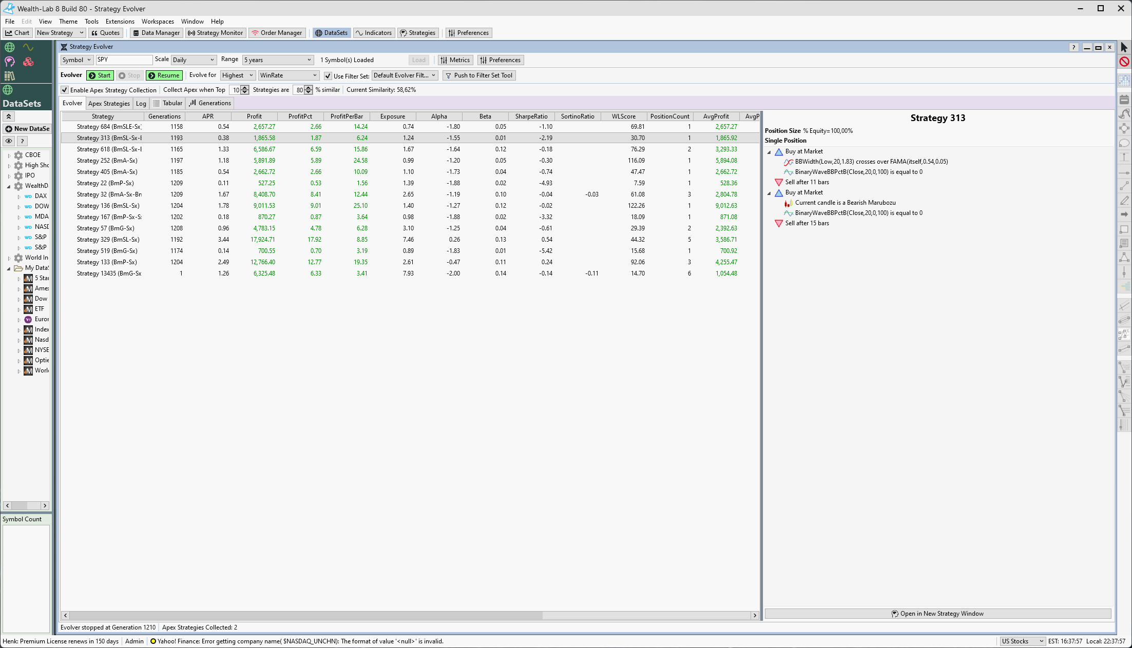Open Default Evolver Filter Set dropdown

pyautogui.click(x=405, y=75)
